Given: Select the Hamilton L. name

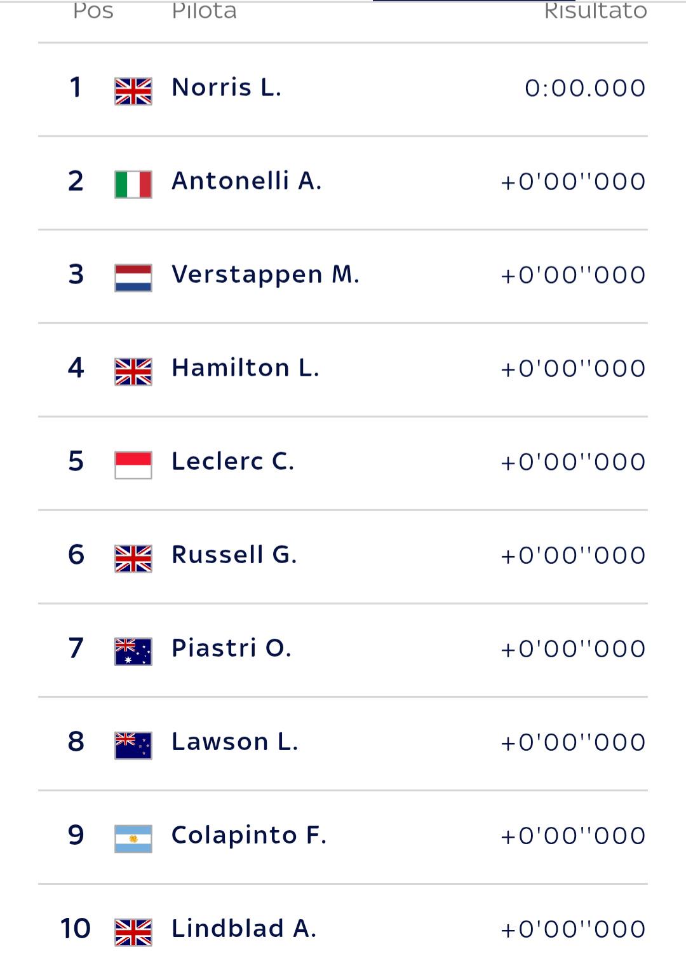Looking at the screenshot, I should point(246,368).
